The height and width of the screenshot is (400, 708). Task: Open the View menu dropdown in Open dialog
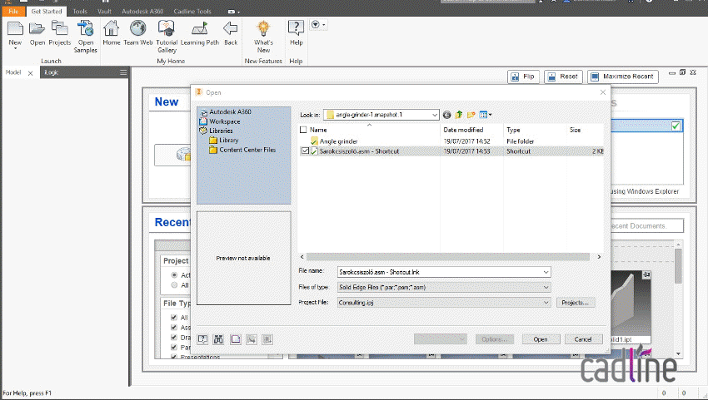[486, 115]
